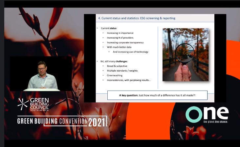Click 'Inconsistencies, with perplexing results...' bullet
The height and width of the screenshot is (147, 240).
point(129,80)
